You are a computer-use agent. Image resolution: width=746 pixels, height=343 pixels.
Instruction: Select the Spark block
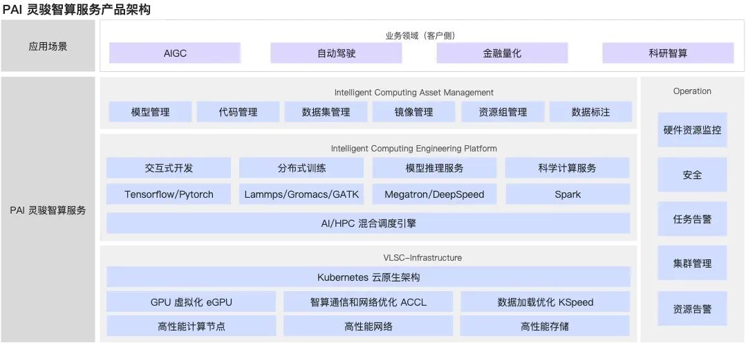tap(568, 194)
